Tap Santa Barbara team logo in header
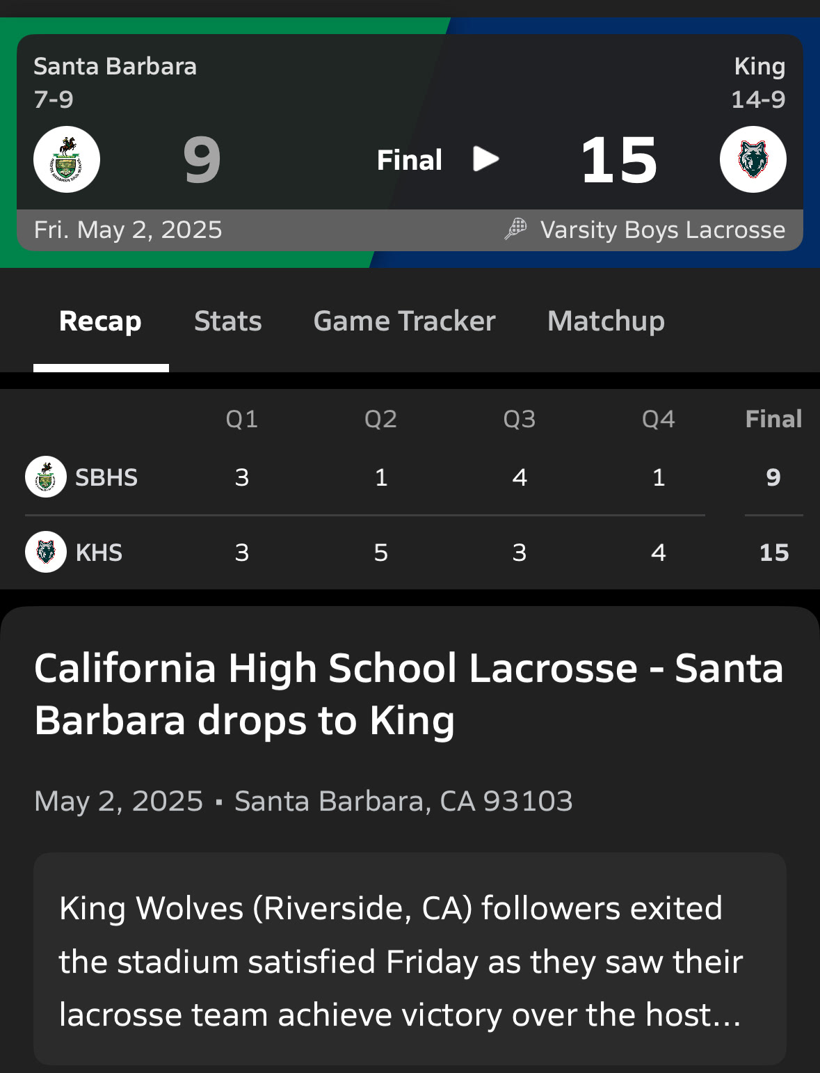The width and height of the screenshot is (820, 1073). point(67,159)
